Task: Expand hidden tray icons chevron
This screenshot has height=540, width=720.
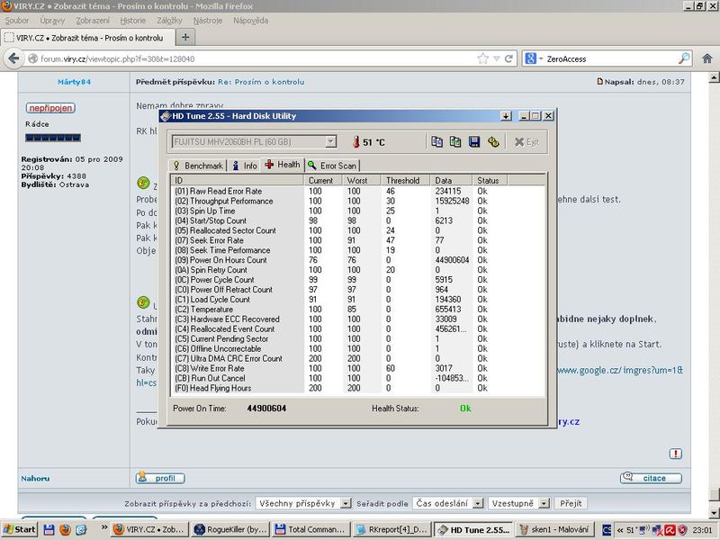Action: click(x=620, y=530)
